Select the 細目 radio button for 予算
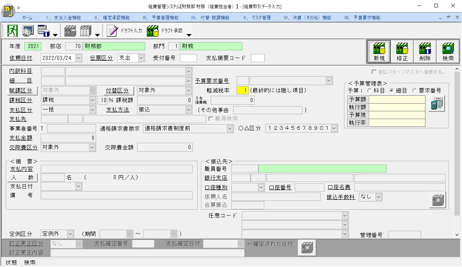This screenshot has width=462, height=267. pyautogui.click(x=392, y=90)
